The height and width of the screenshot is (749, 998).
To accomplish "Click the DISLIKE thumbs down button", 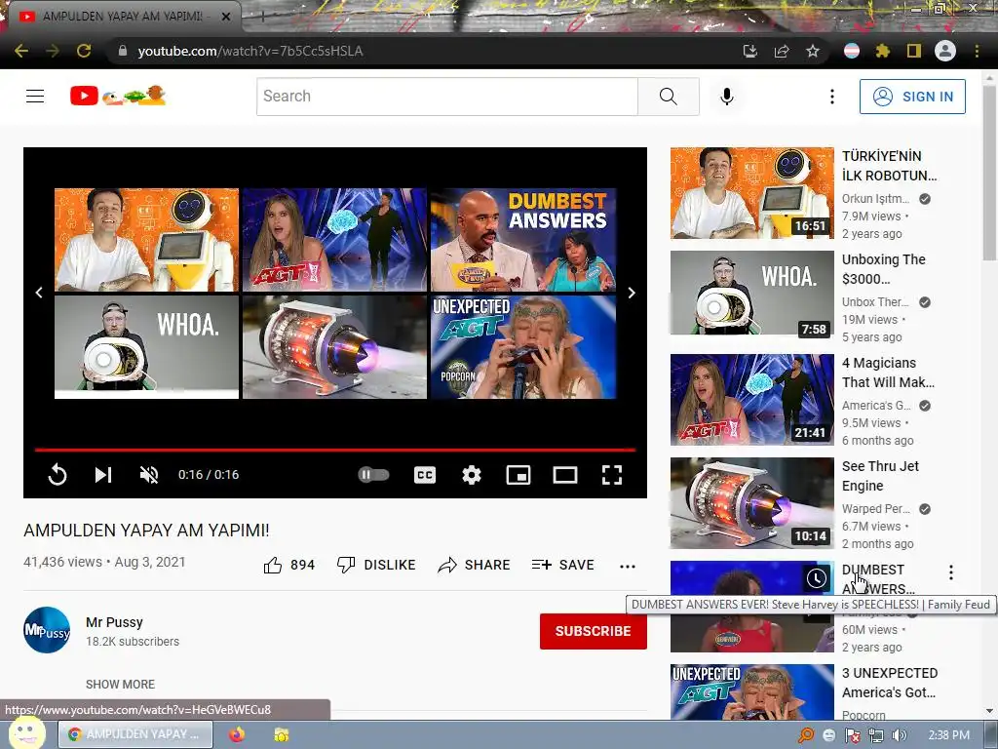I will point(376,565).
